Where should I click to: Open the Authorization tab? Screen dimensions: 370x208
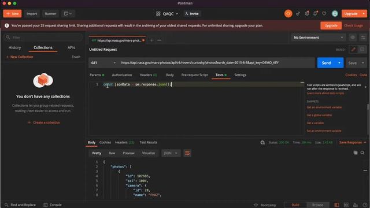tap(122, 75)
